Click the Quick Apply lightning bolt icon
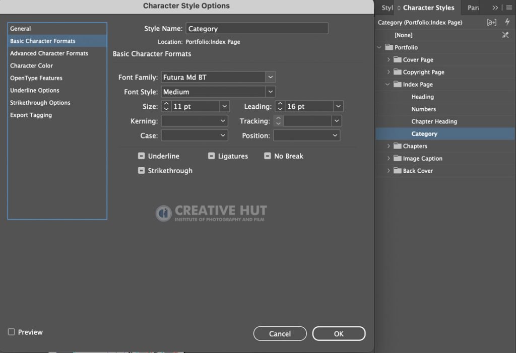 coord(507,22)
